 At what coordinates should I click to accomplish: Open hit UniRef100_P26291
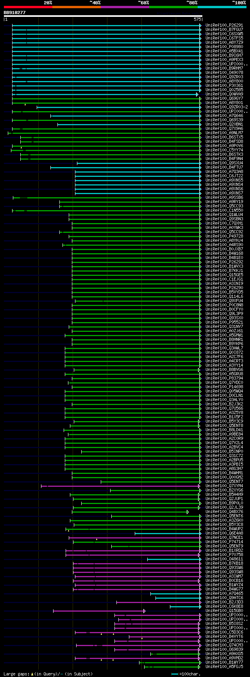pyautogui.click(x=224, y=25)
